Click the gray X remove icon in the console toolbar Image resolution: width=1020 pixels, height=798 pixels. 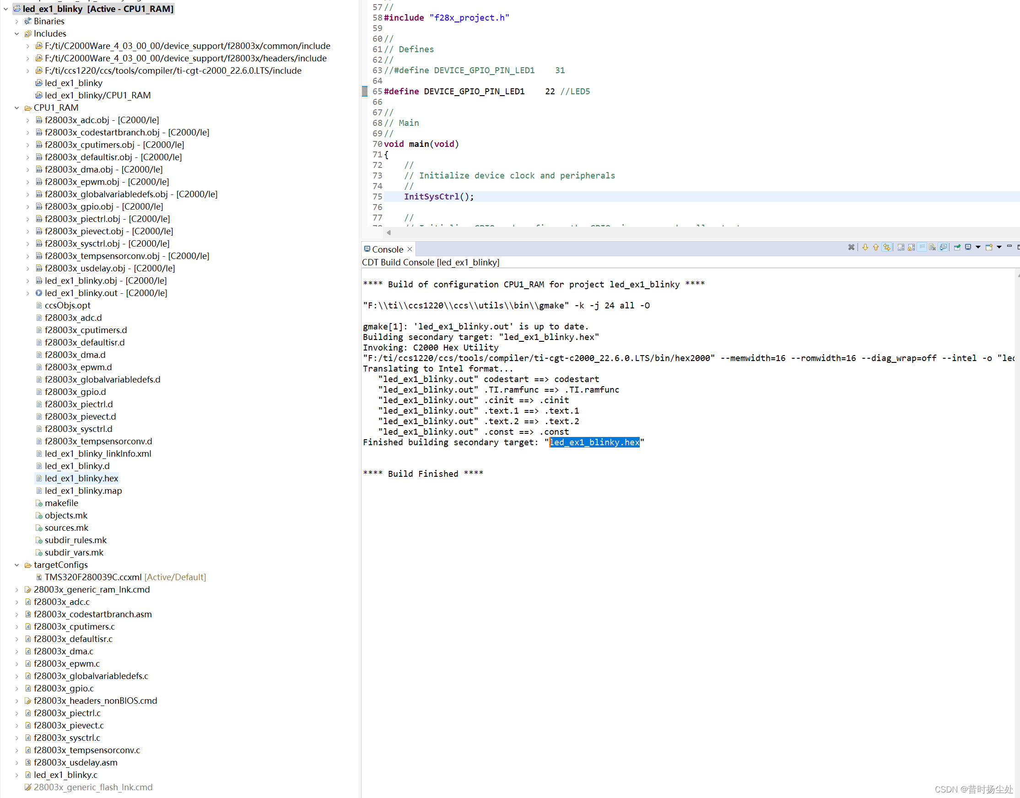tap(851, 248)
